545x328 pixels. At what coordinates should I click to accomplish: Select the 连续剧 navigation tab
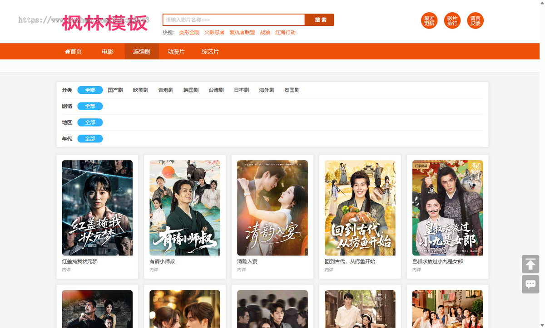click(x=142, y=52)
